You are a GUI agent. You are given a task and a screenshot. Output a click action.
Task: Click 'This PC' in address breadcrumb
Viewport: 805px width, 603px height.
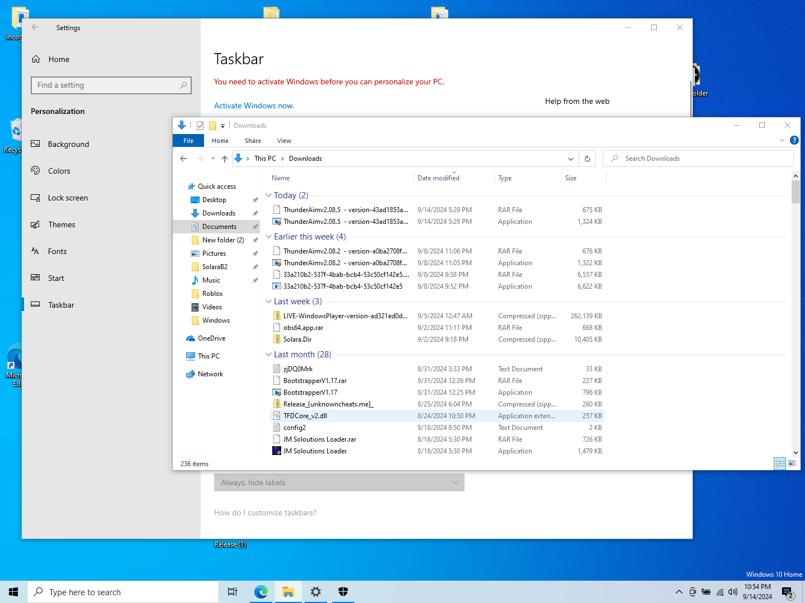(265, 159)
